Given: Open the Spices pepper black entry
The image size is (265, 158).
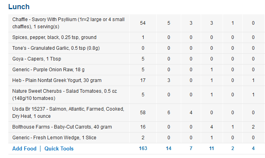Looking at the screenshot, I should click(54, 37).
